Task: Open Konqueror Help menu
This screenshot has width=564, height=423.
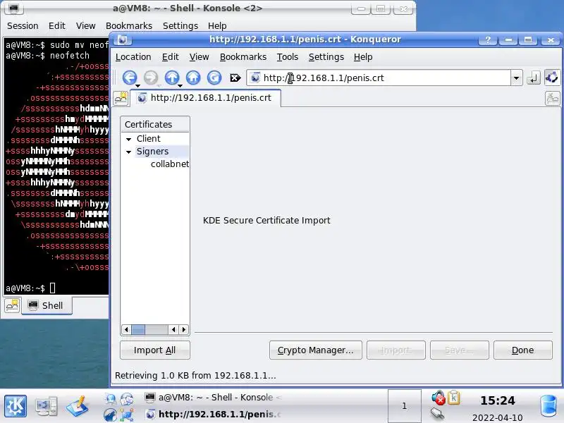Action: coord(363,57)
